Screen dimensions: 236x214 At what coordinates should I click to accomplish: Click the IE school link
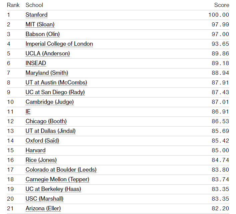tap(28, 112)
